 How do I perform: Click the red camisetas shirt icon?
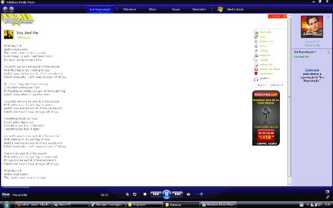[x=256, y=74]
